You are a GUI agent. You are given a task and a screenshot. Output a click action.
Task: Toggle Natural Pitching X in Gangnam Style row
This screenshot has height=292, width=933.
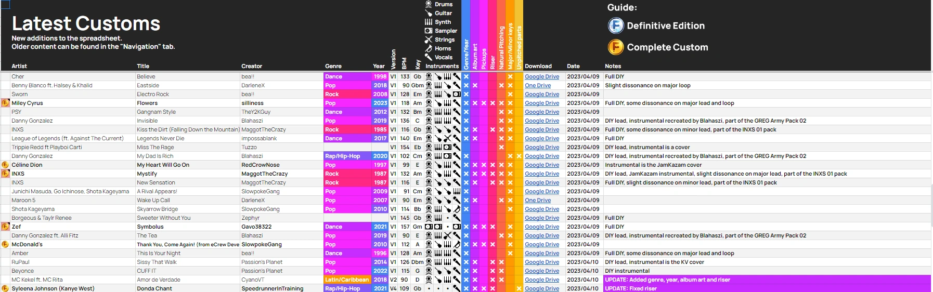click(x=501, y=112)
